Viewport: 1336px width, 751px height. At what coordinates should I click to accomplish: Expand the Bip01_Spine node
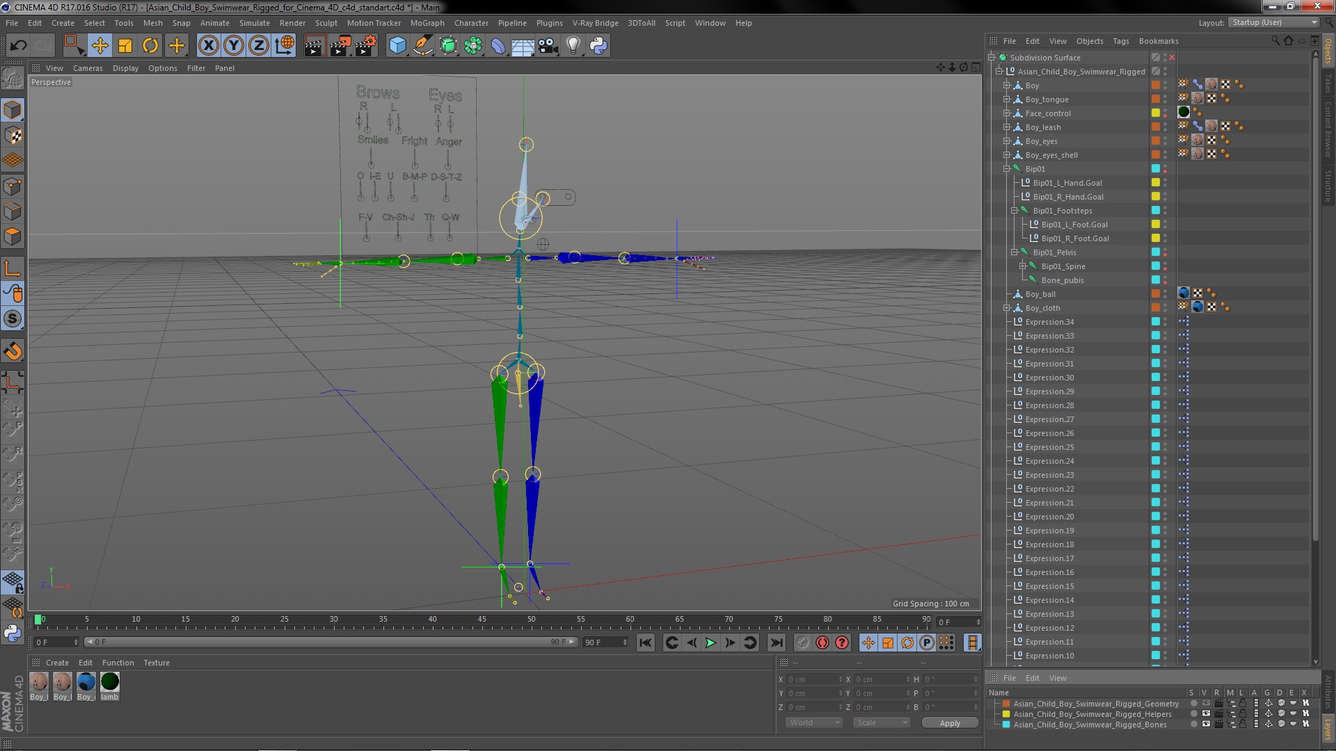pyautogui.click(x=1023, y=266)
